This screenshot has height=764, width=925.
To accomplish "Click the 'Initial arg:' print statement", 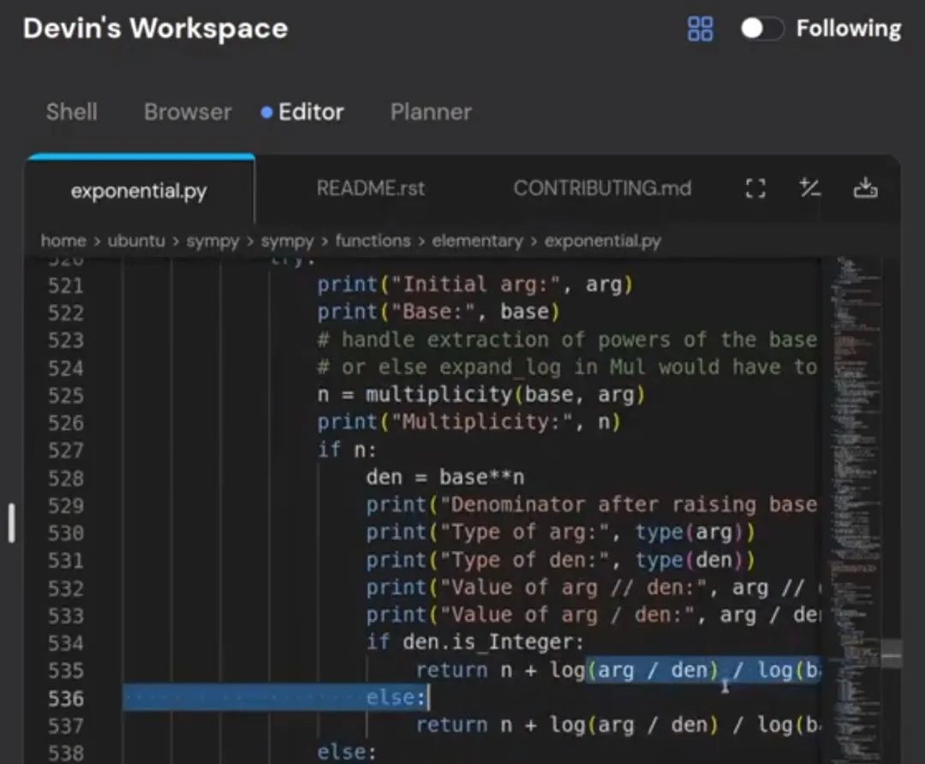I will click(x=474, y=284).
